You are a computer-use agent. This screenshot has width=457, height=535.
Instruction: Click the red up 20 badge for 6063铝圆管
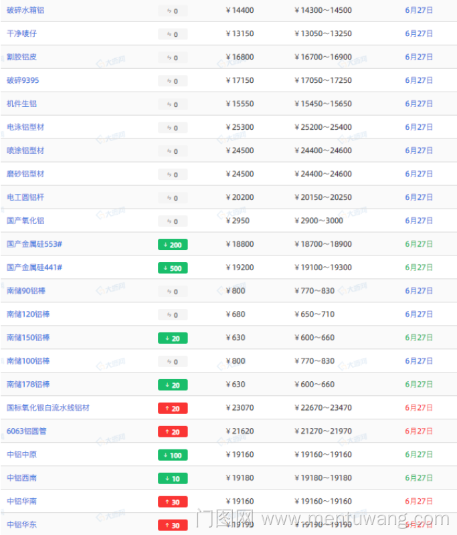pos(173,432)
